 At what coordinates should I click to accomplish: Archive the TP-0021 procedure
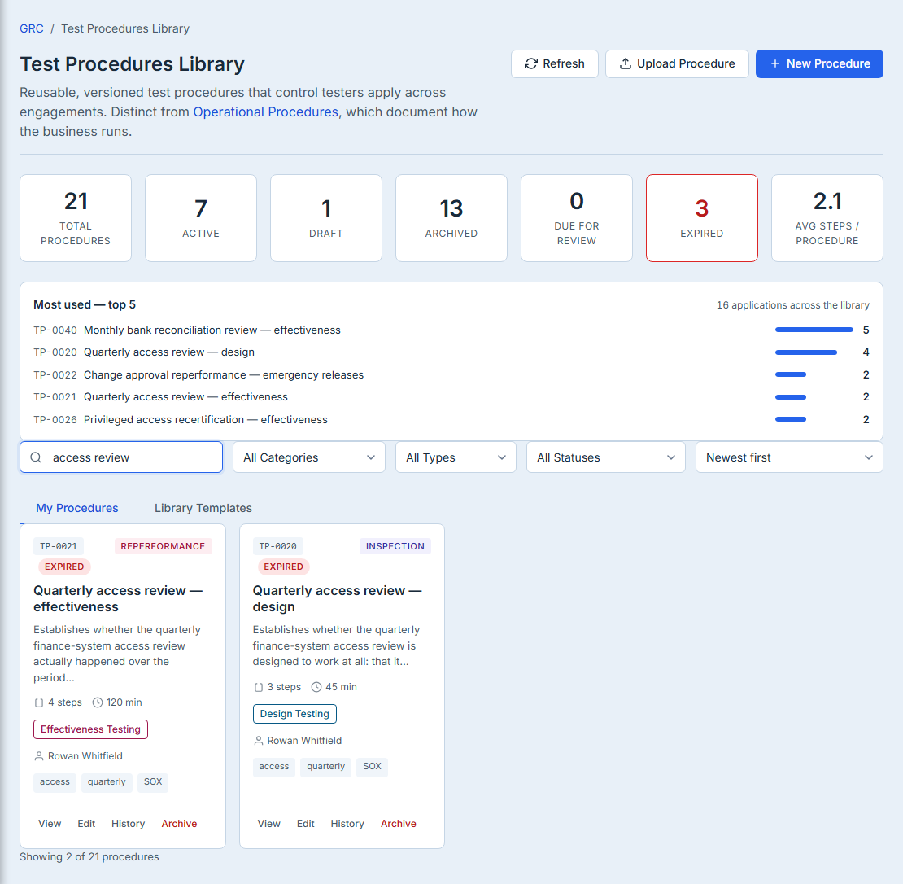pyautogui.click(x=179, y=824)
